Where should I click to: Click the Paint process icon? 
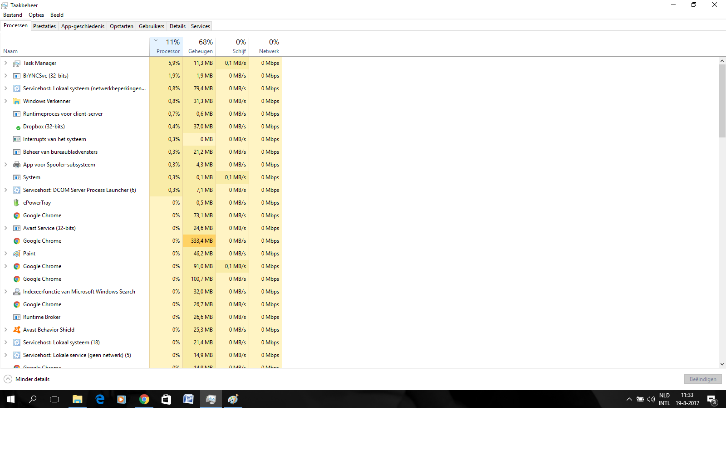pyautogui.click(x=17, y=254)
